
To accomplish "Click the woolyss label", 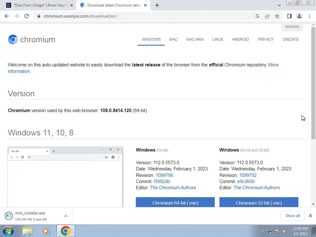I will click(292, 27).
